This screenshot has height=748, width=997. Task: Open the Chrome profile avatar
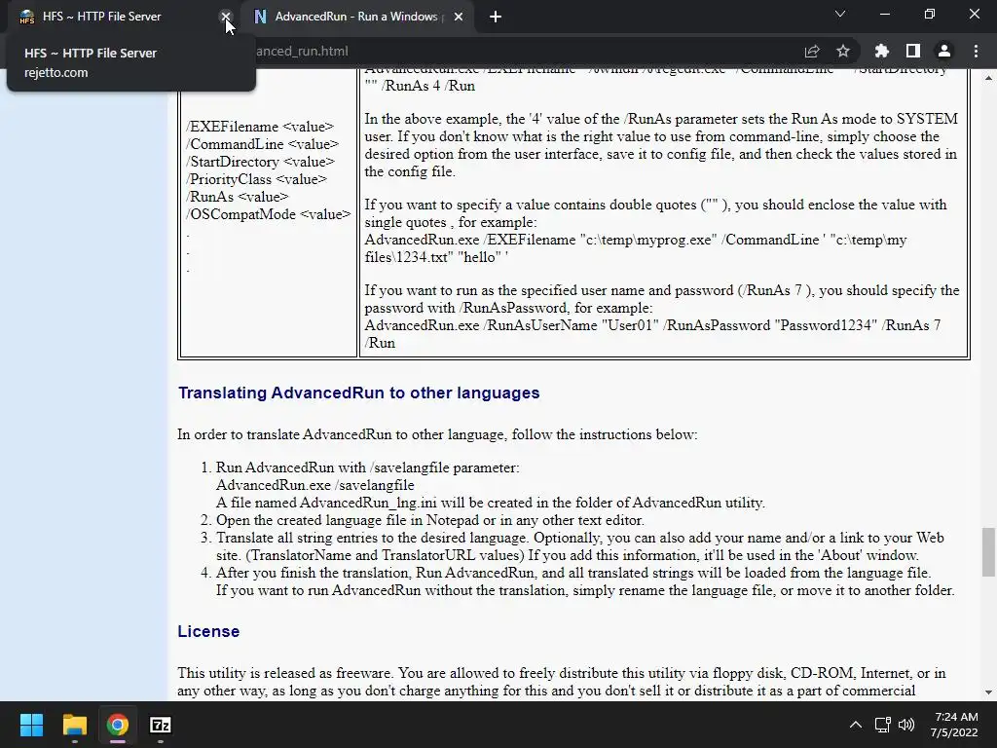click(x=944, y=51)
